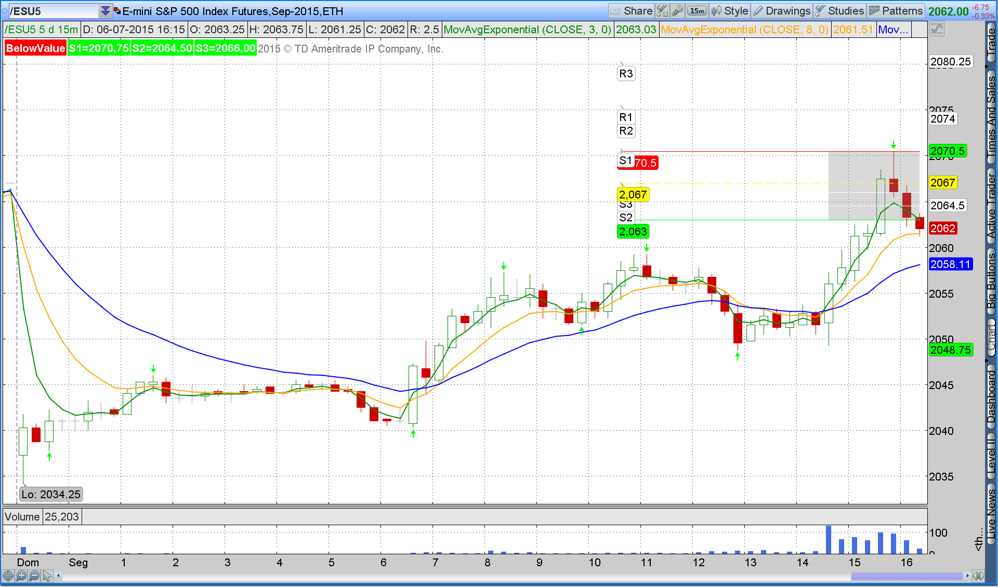Click the chart settings wrench icon
998x587 pixels.
click(x=677, y=11)
